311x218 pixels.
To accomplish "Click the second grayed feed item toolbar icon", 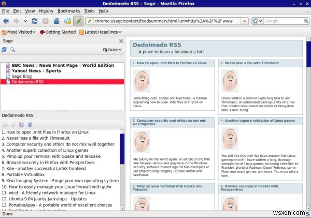I will [13, 124].
